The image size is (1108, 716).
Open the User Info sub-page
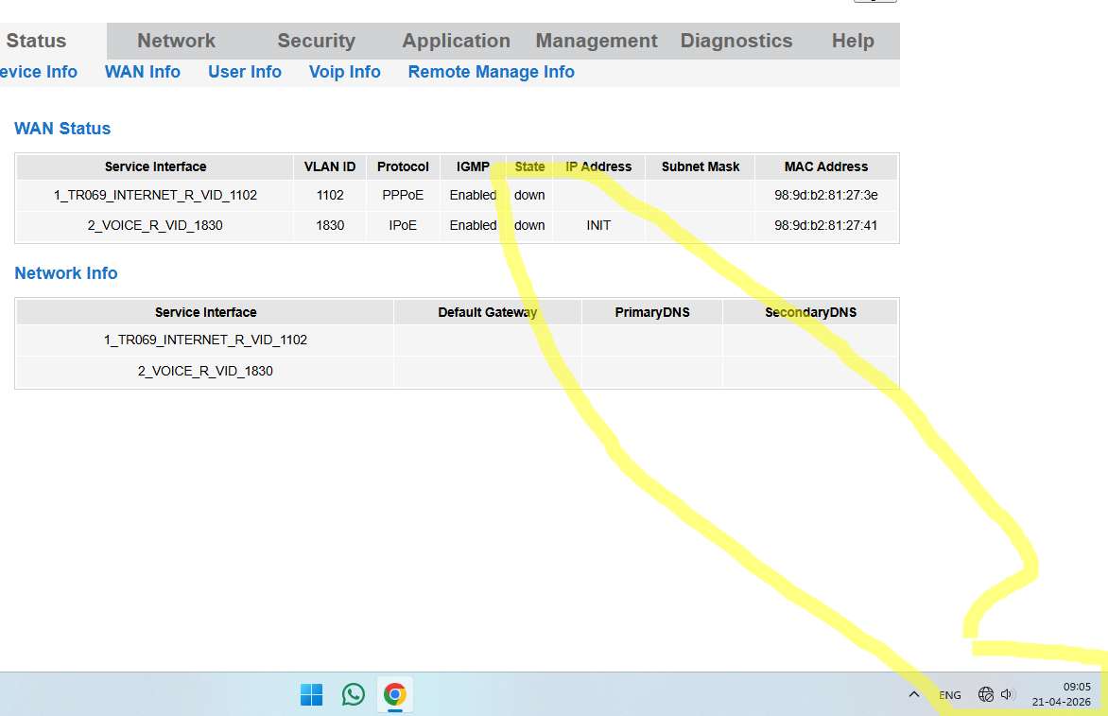tap(245, 72)
